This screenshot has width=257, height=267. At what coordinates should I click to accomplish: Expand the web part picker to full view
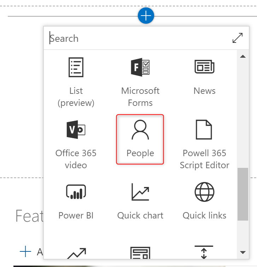pos(238,38)
